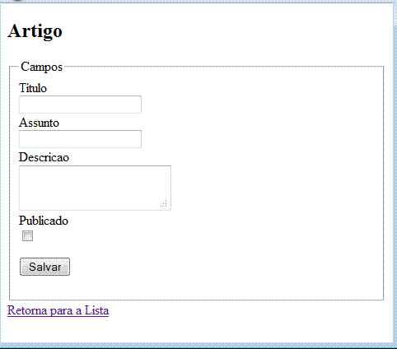Image resolution: width=397 pixels, height=349 pixels.
Task: Click the word Lista in the return link
Action: tap(96, 310)
